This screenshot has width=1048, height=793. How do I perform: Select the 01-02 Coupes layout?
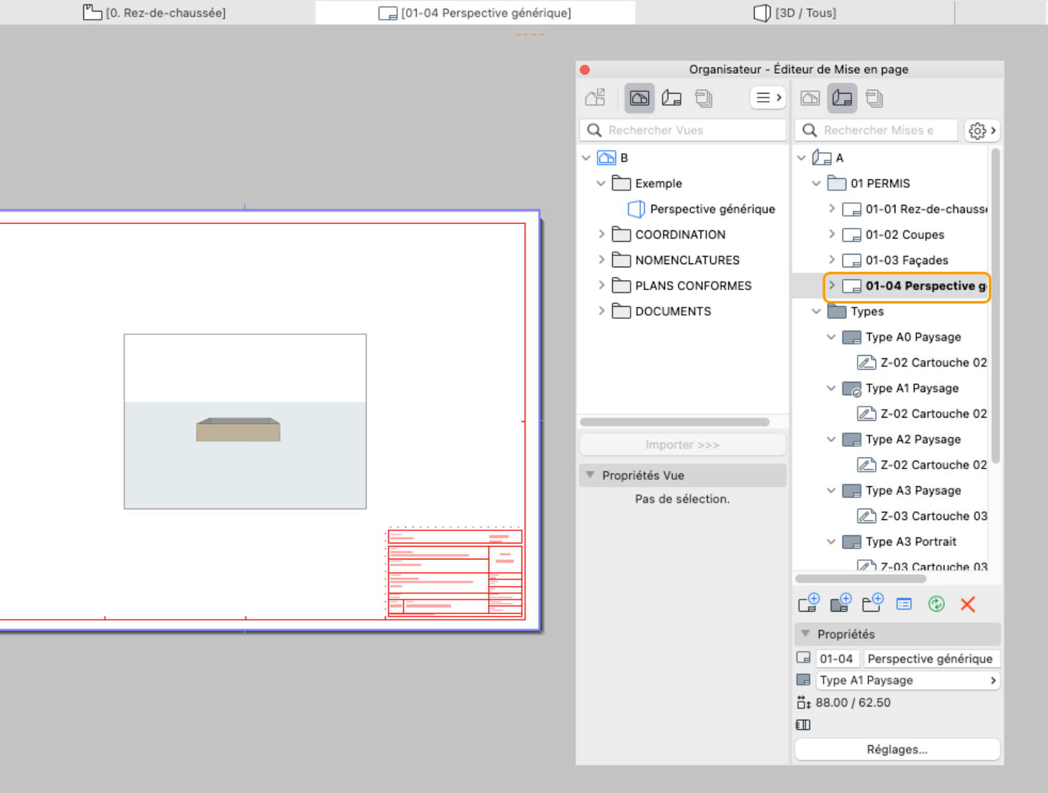893,235
